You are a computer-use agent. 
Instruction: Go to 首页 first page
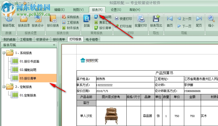[x=170, y=21]
